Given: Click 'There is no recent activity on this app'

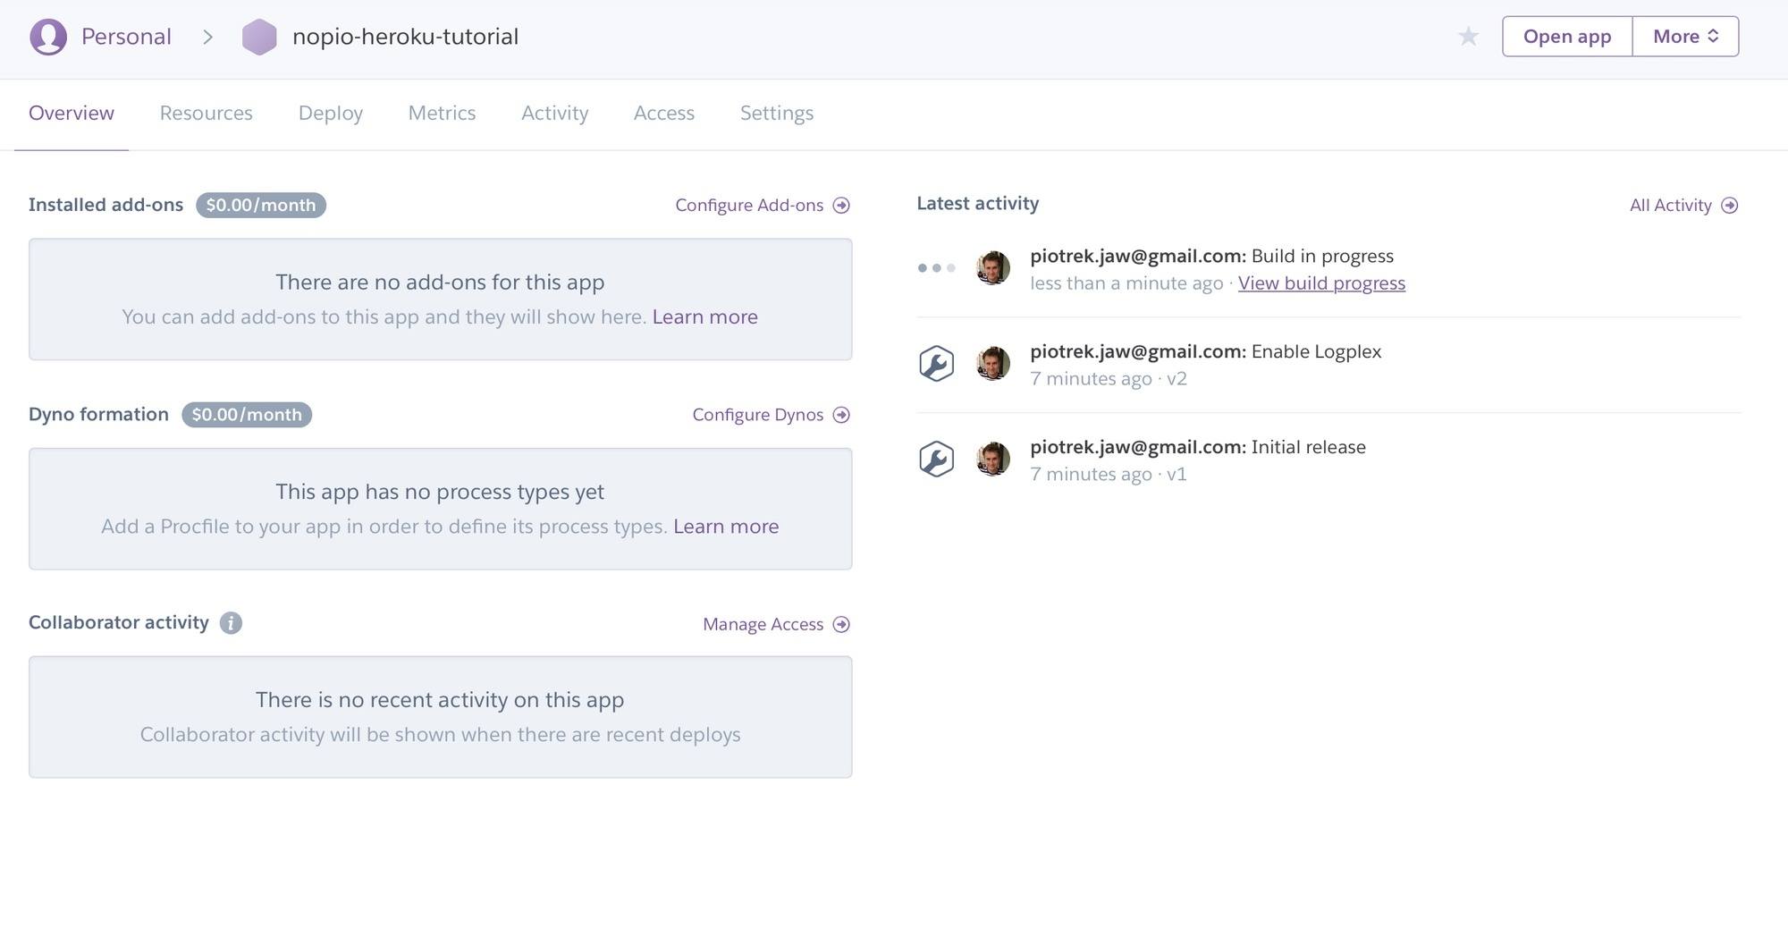Looking at the screenshot, I should point(440,700).
